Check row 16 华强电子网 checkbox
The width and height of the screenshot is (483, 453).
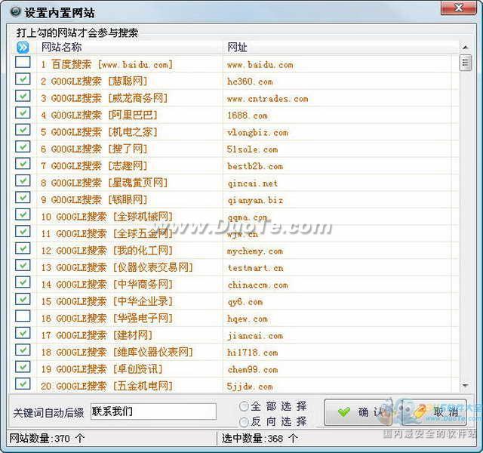coord(23,316)
